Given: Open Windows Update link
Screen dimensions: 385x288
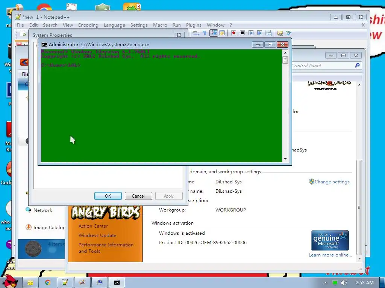Looking at the screenshot, I should 97,235.
